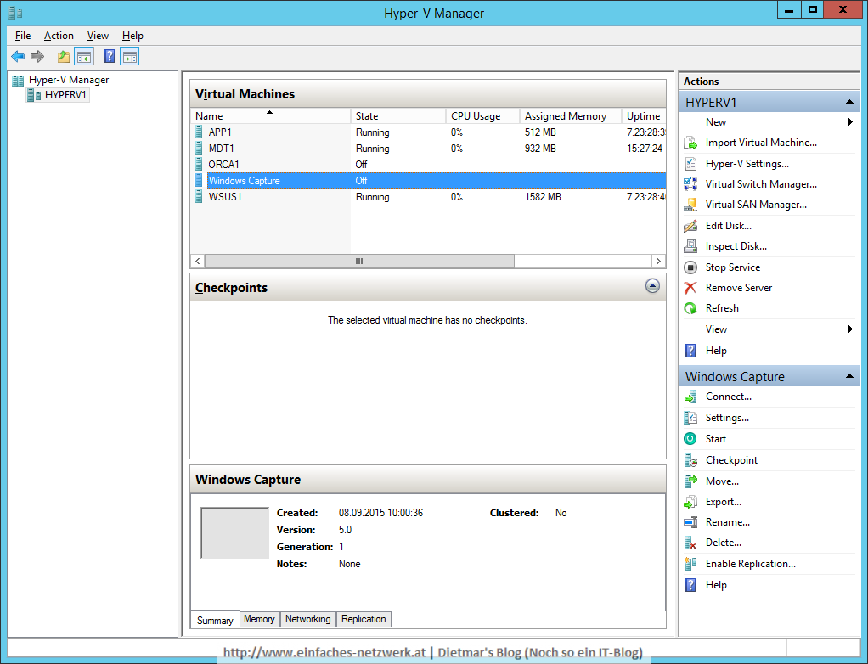Image resolution: width=868 pixels, height=664 pixels.
Task: Click the 1582 MB assigned memory cell
Action: pos(543,197)
